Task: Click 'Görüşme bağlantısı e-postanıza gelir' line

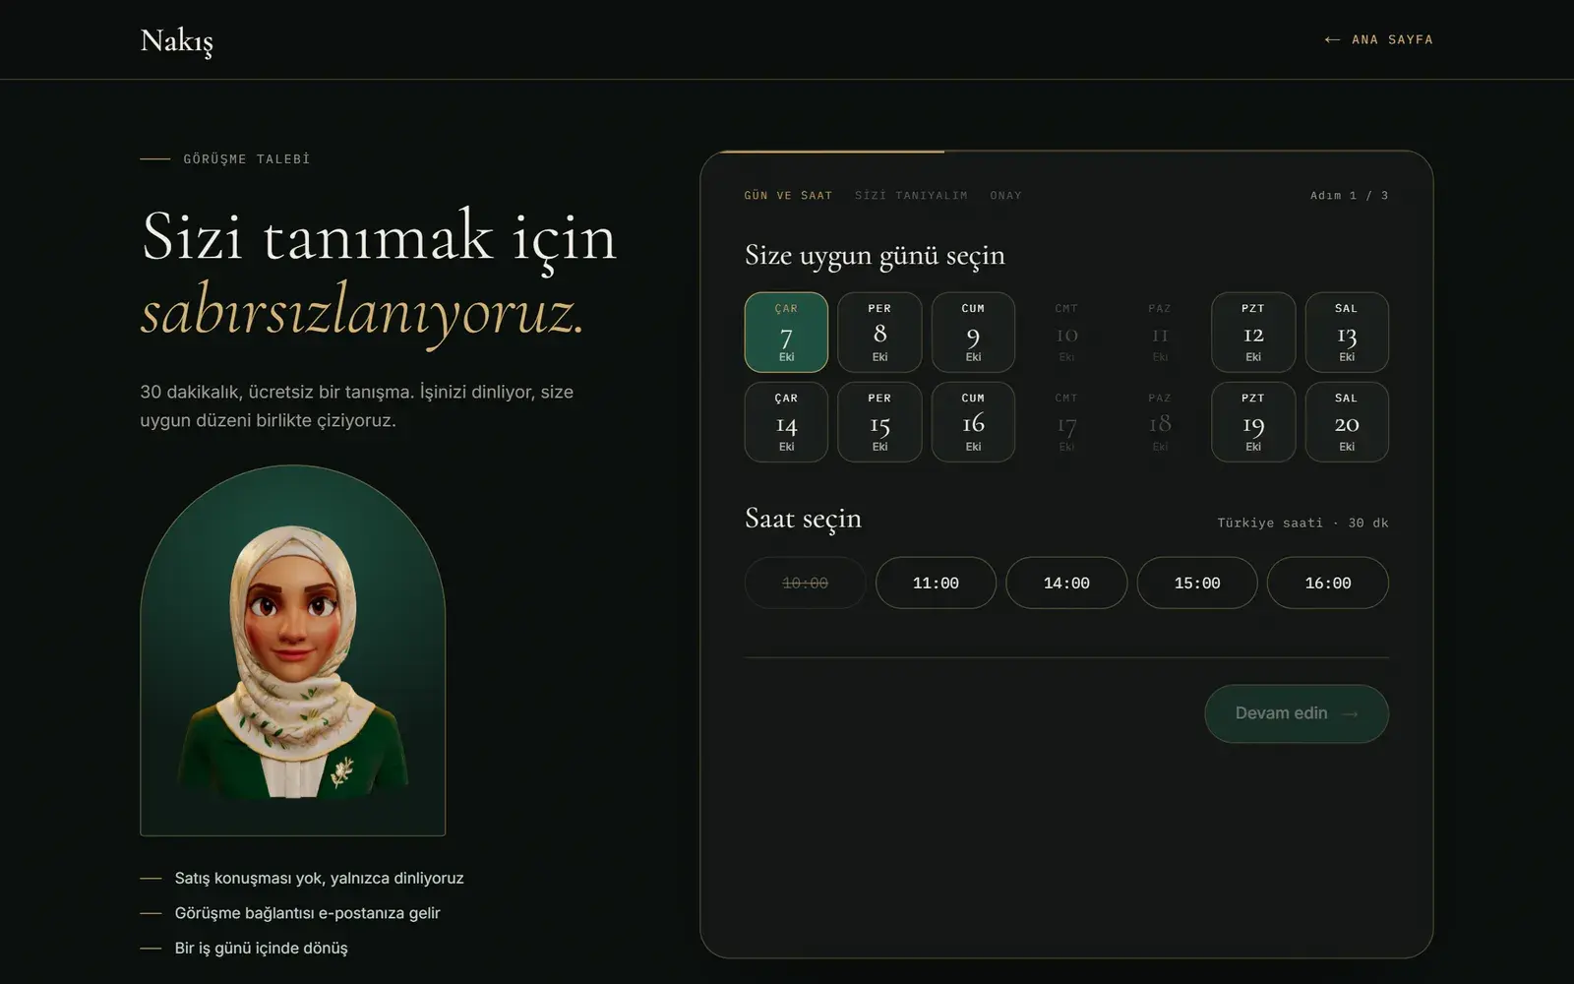Action: [307, 913]
